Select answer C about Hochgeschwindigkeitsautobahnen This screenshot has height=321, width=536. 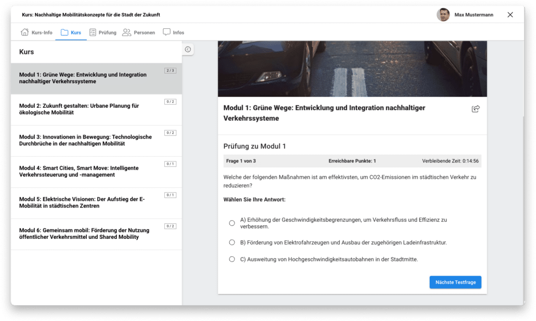(x=232, y=259)
